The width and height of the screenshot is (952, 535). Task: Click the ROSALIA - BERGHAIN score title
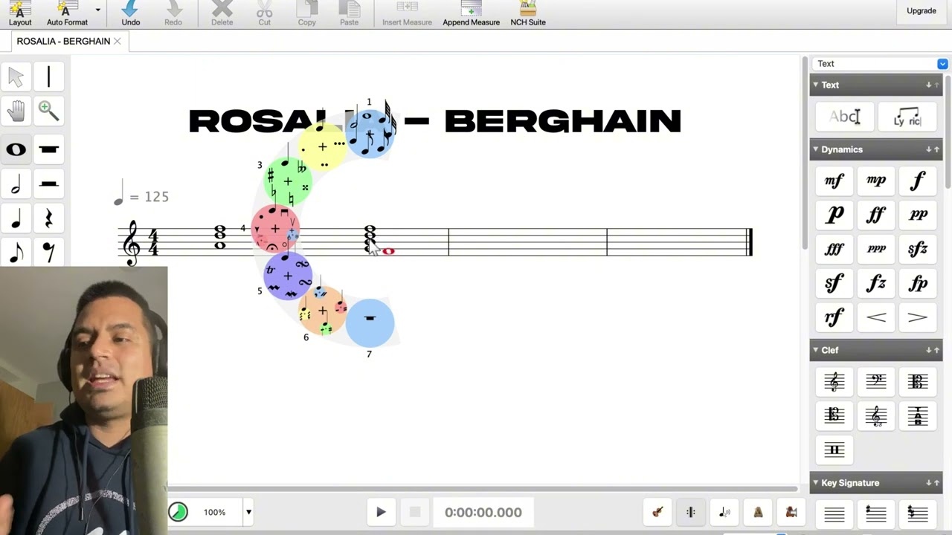pos(435,121)
